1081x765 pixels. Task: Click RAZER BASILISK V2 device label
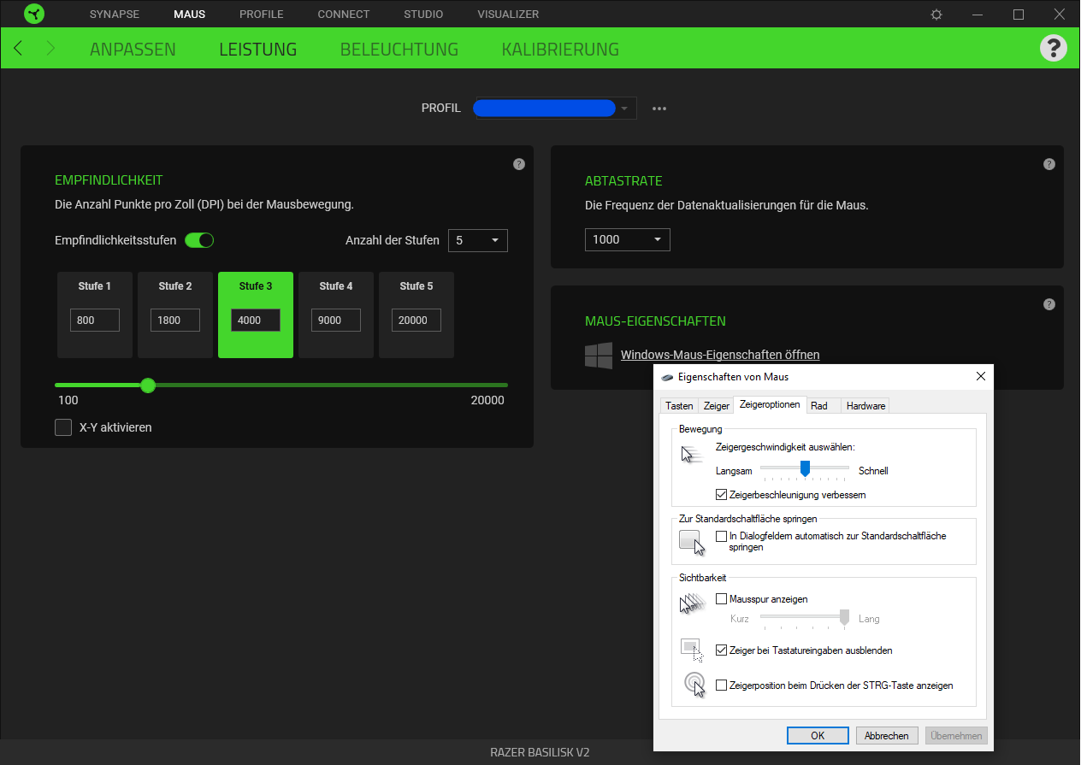(540, 753)
